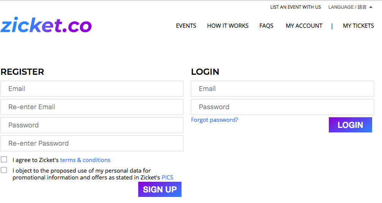Tick the object to personal data use checkbox
382x203 pixels.
pos(4,170)
